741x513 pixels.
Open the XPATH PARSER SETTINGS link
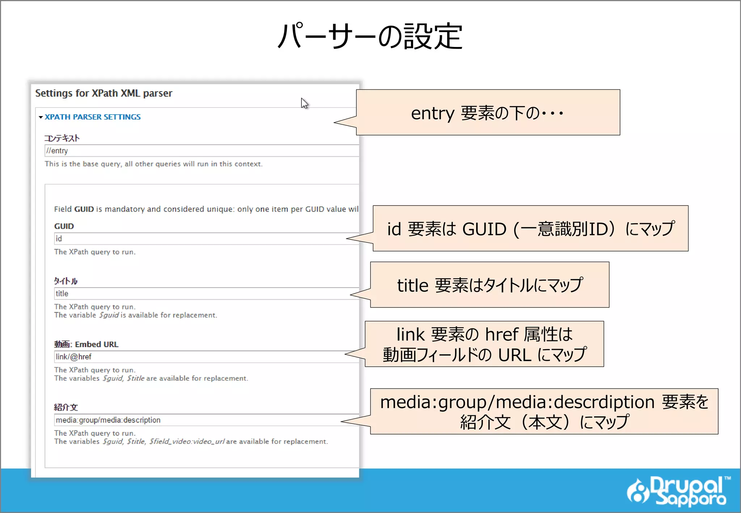point(93,117)
